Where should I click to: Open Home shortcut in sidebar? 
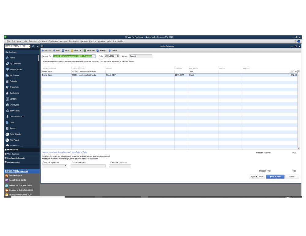[x=10, y=58]
